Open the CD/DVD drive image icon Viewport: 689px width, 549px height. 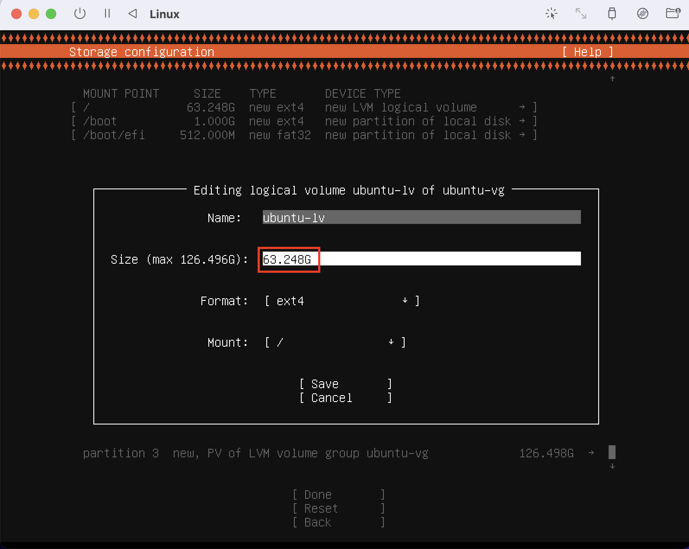pyautogui.click(x=643, y=14)
